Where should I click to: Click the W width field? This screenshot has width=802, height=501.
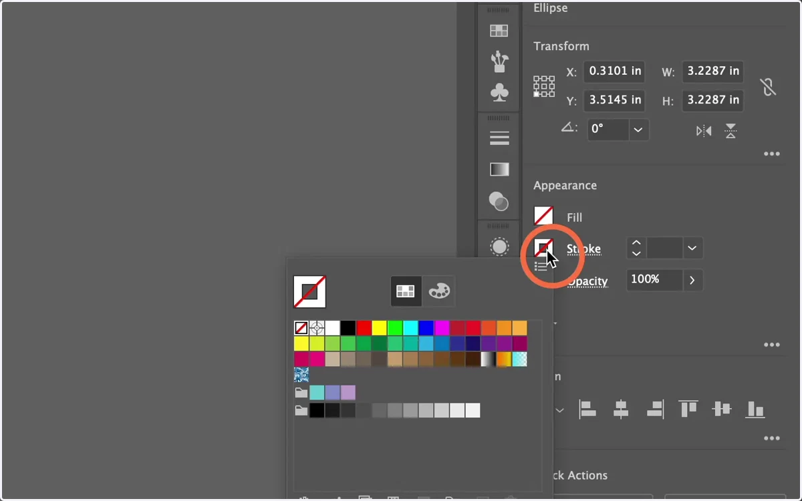713,71
